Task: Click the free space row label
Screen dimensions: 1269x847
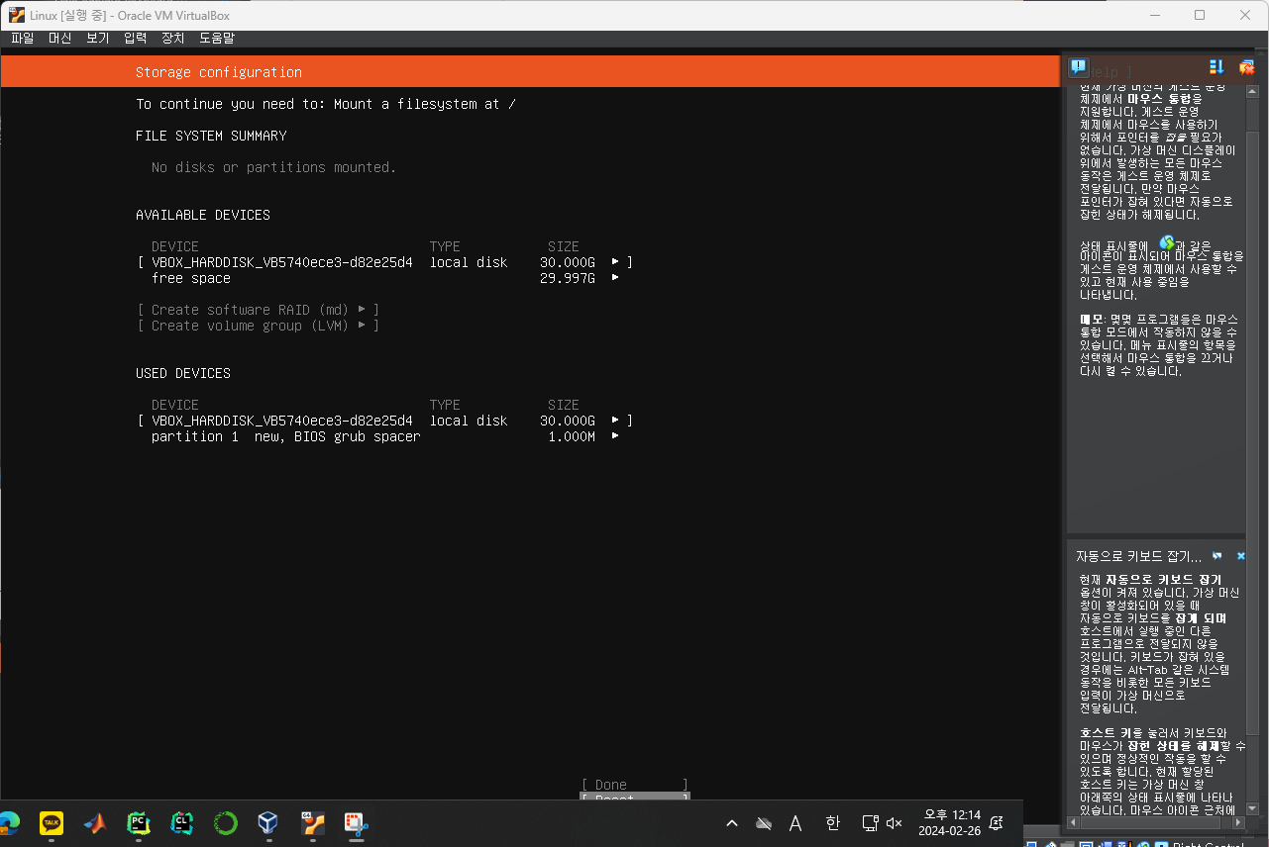Action: click(191, 278)
